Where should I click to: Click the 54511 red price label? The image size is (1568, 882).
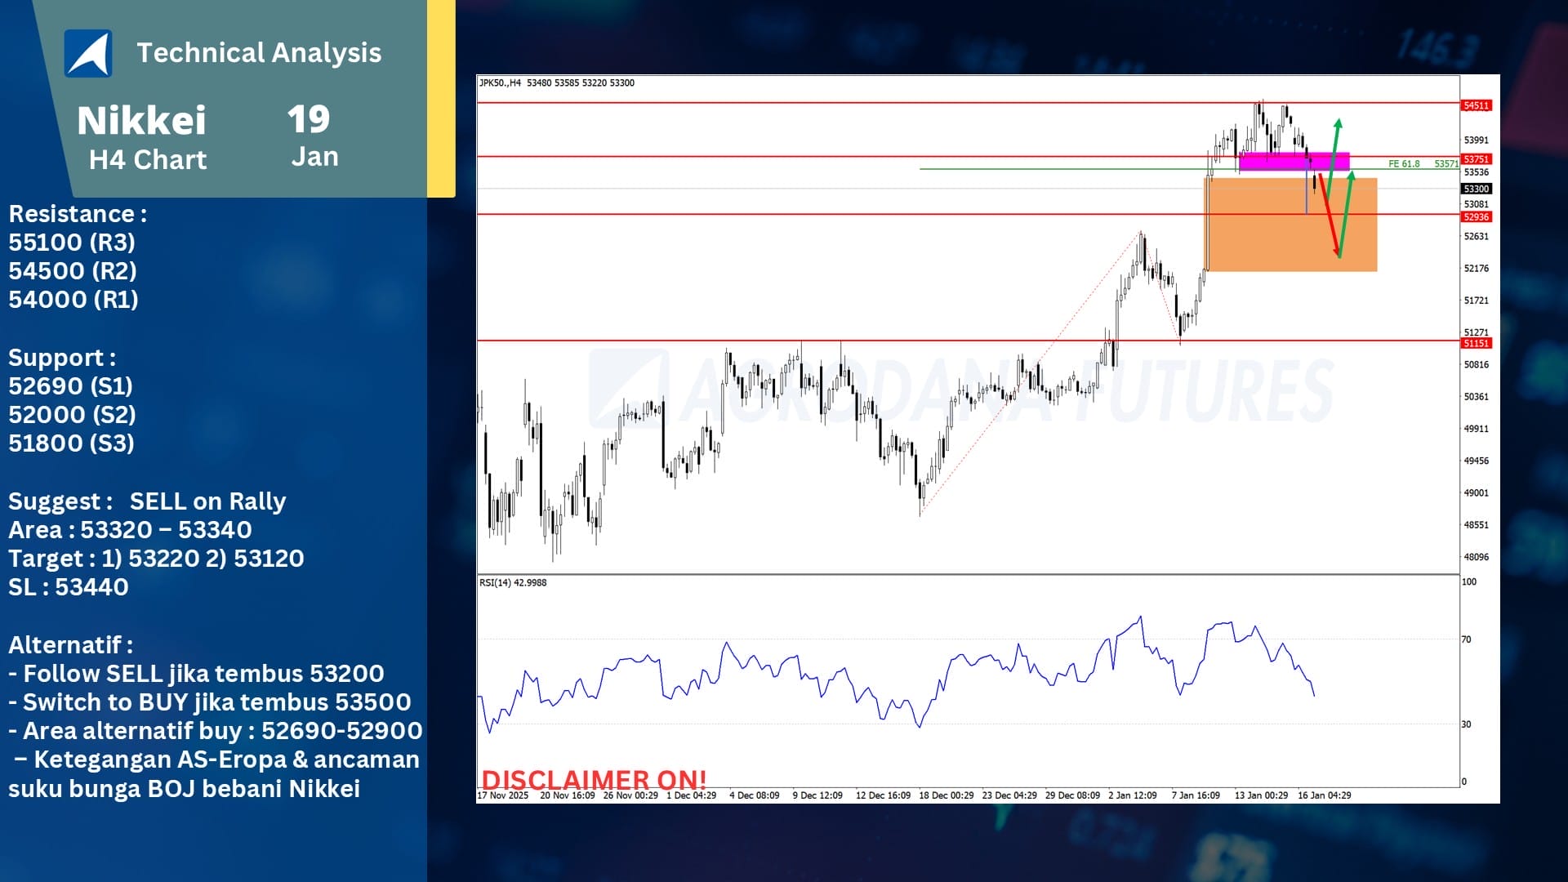point(1476,105)
